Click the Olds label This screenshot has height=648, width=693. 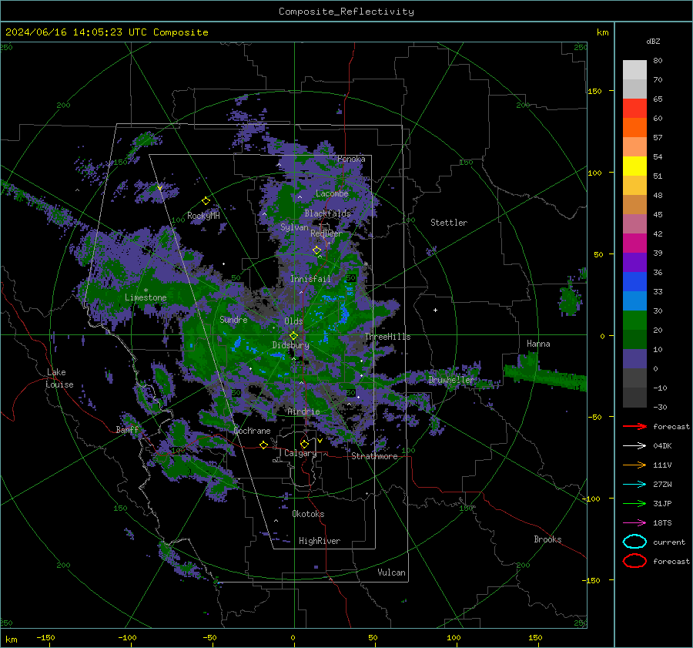point(293,321)
